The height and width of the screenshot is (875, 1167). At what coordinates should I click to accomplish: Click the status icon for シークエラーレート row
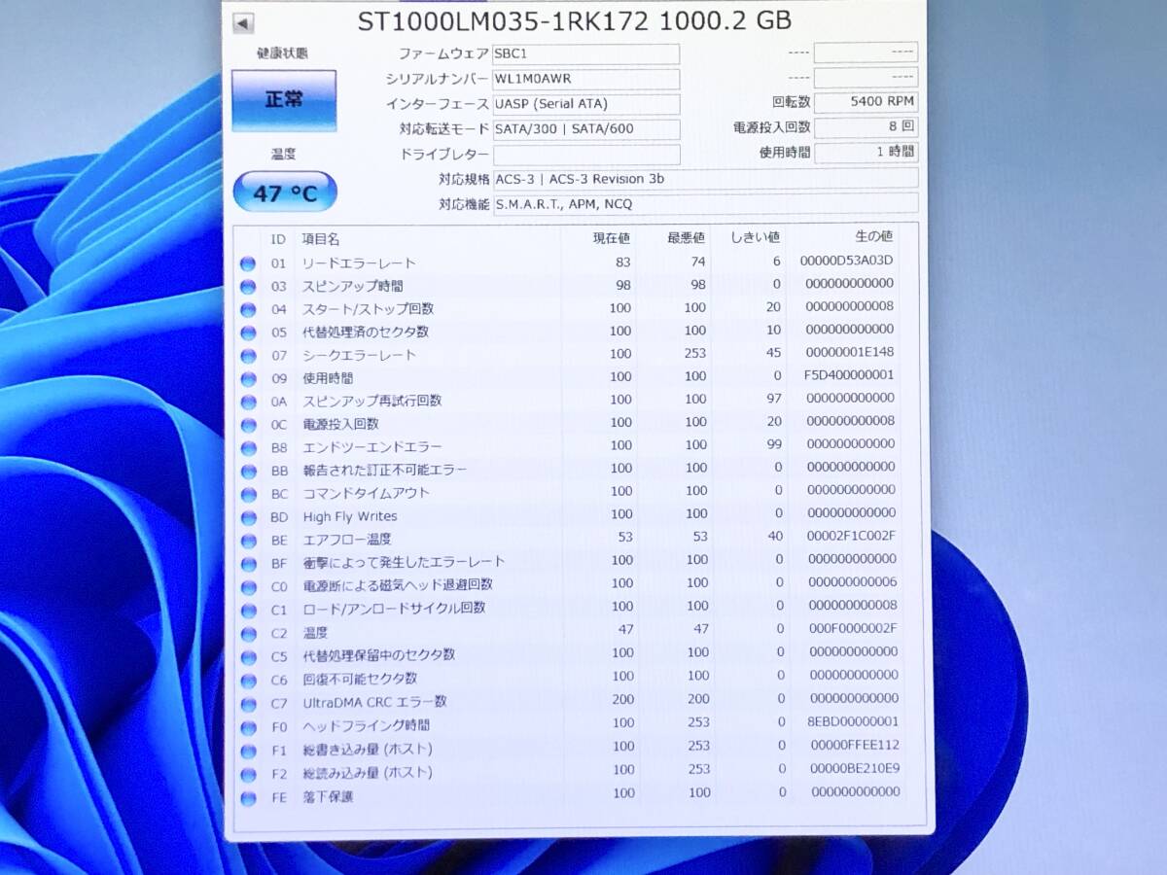point(247,356)
